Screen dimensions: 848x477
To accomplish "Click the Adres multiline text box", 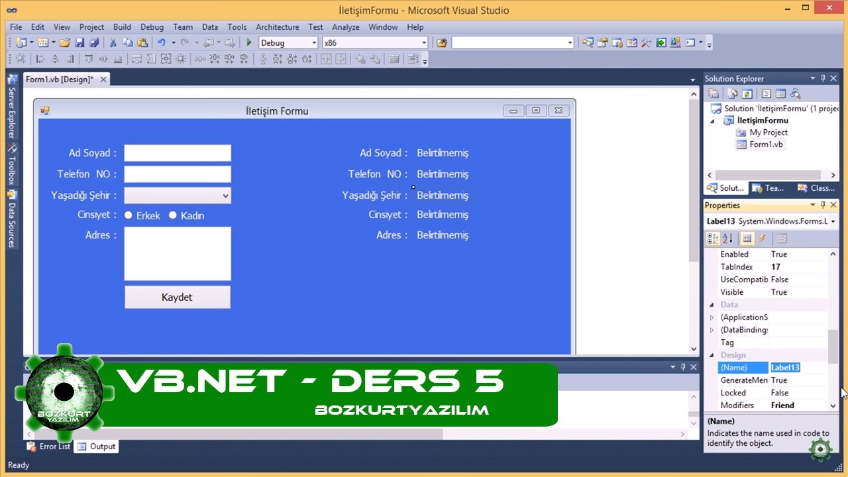I will point(178,254).
